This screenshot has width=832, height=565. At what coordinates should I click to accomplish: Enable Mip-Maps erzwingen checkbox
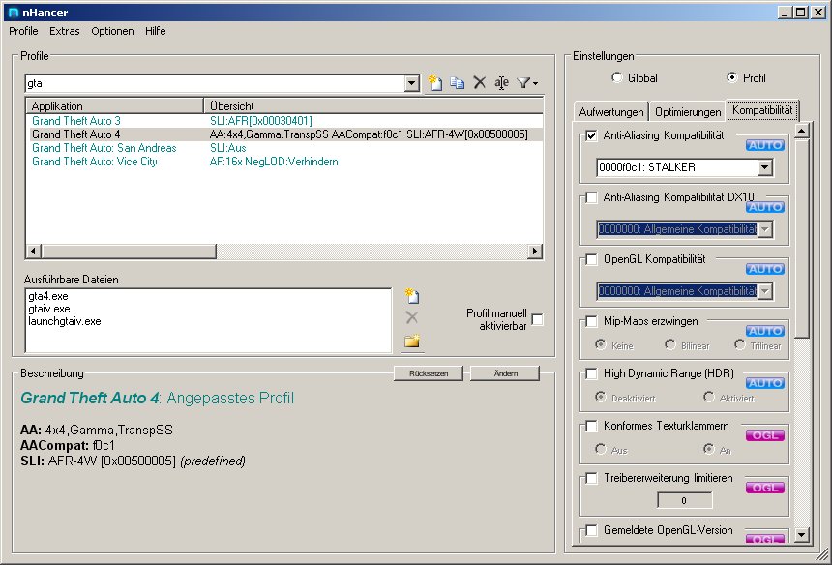[x=591, y=322]
